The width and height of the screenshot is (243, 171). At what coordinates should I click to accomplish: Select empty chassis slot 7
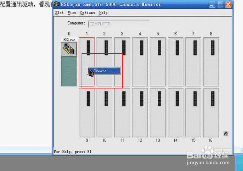pos(193,62)
